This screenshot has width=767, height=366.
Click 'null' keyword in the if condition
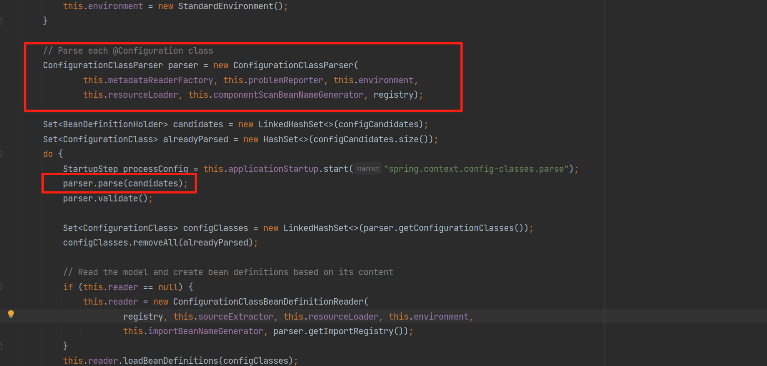pos(168,287)
